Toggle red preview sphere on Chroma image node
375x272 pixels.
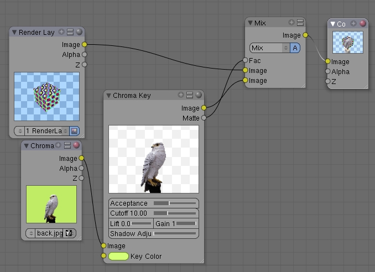[76, 145]
